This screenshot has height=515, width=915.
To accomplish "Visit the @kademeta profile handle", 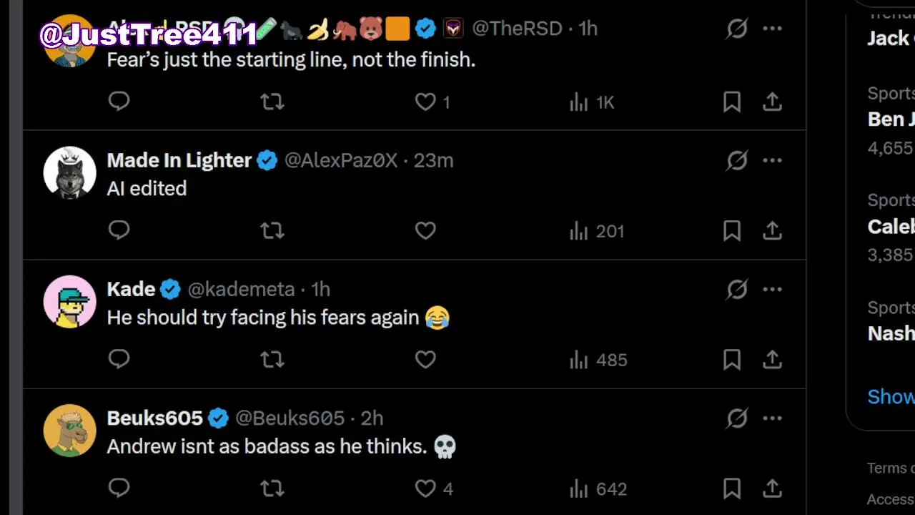I will [x=241, y=289].
